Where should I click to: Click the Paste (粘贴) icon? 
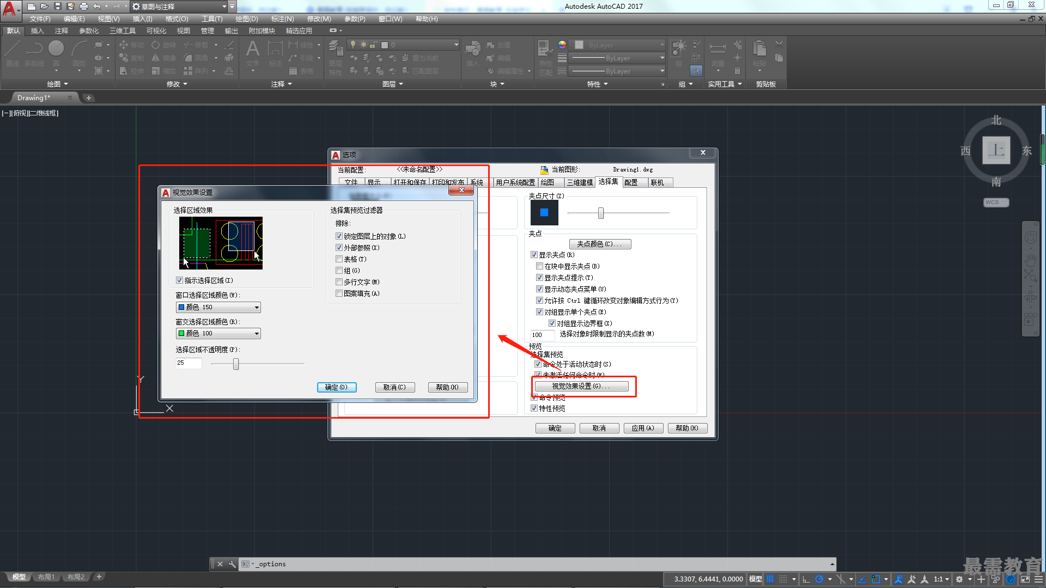759,53
